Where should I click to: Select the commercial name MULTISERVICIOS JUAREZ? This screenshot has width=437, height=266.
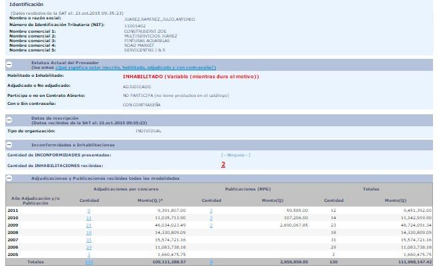(150, 36)
